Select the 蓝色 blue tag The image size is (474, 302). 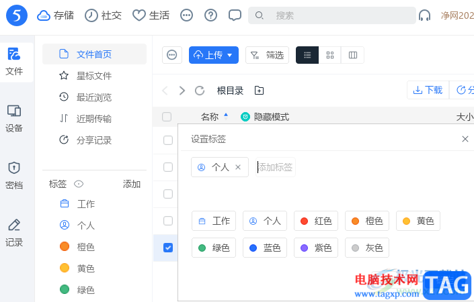[265, 248]
